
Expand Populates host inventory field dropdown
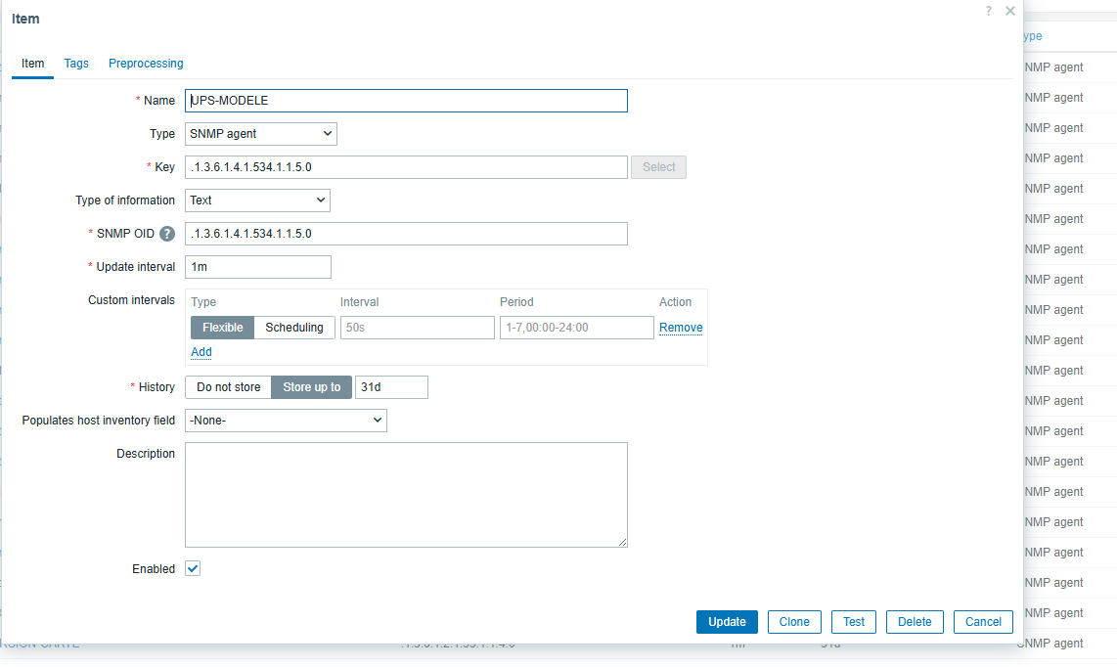coord(286,421)
